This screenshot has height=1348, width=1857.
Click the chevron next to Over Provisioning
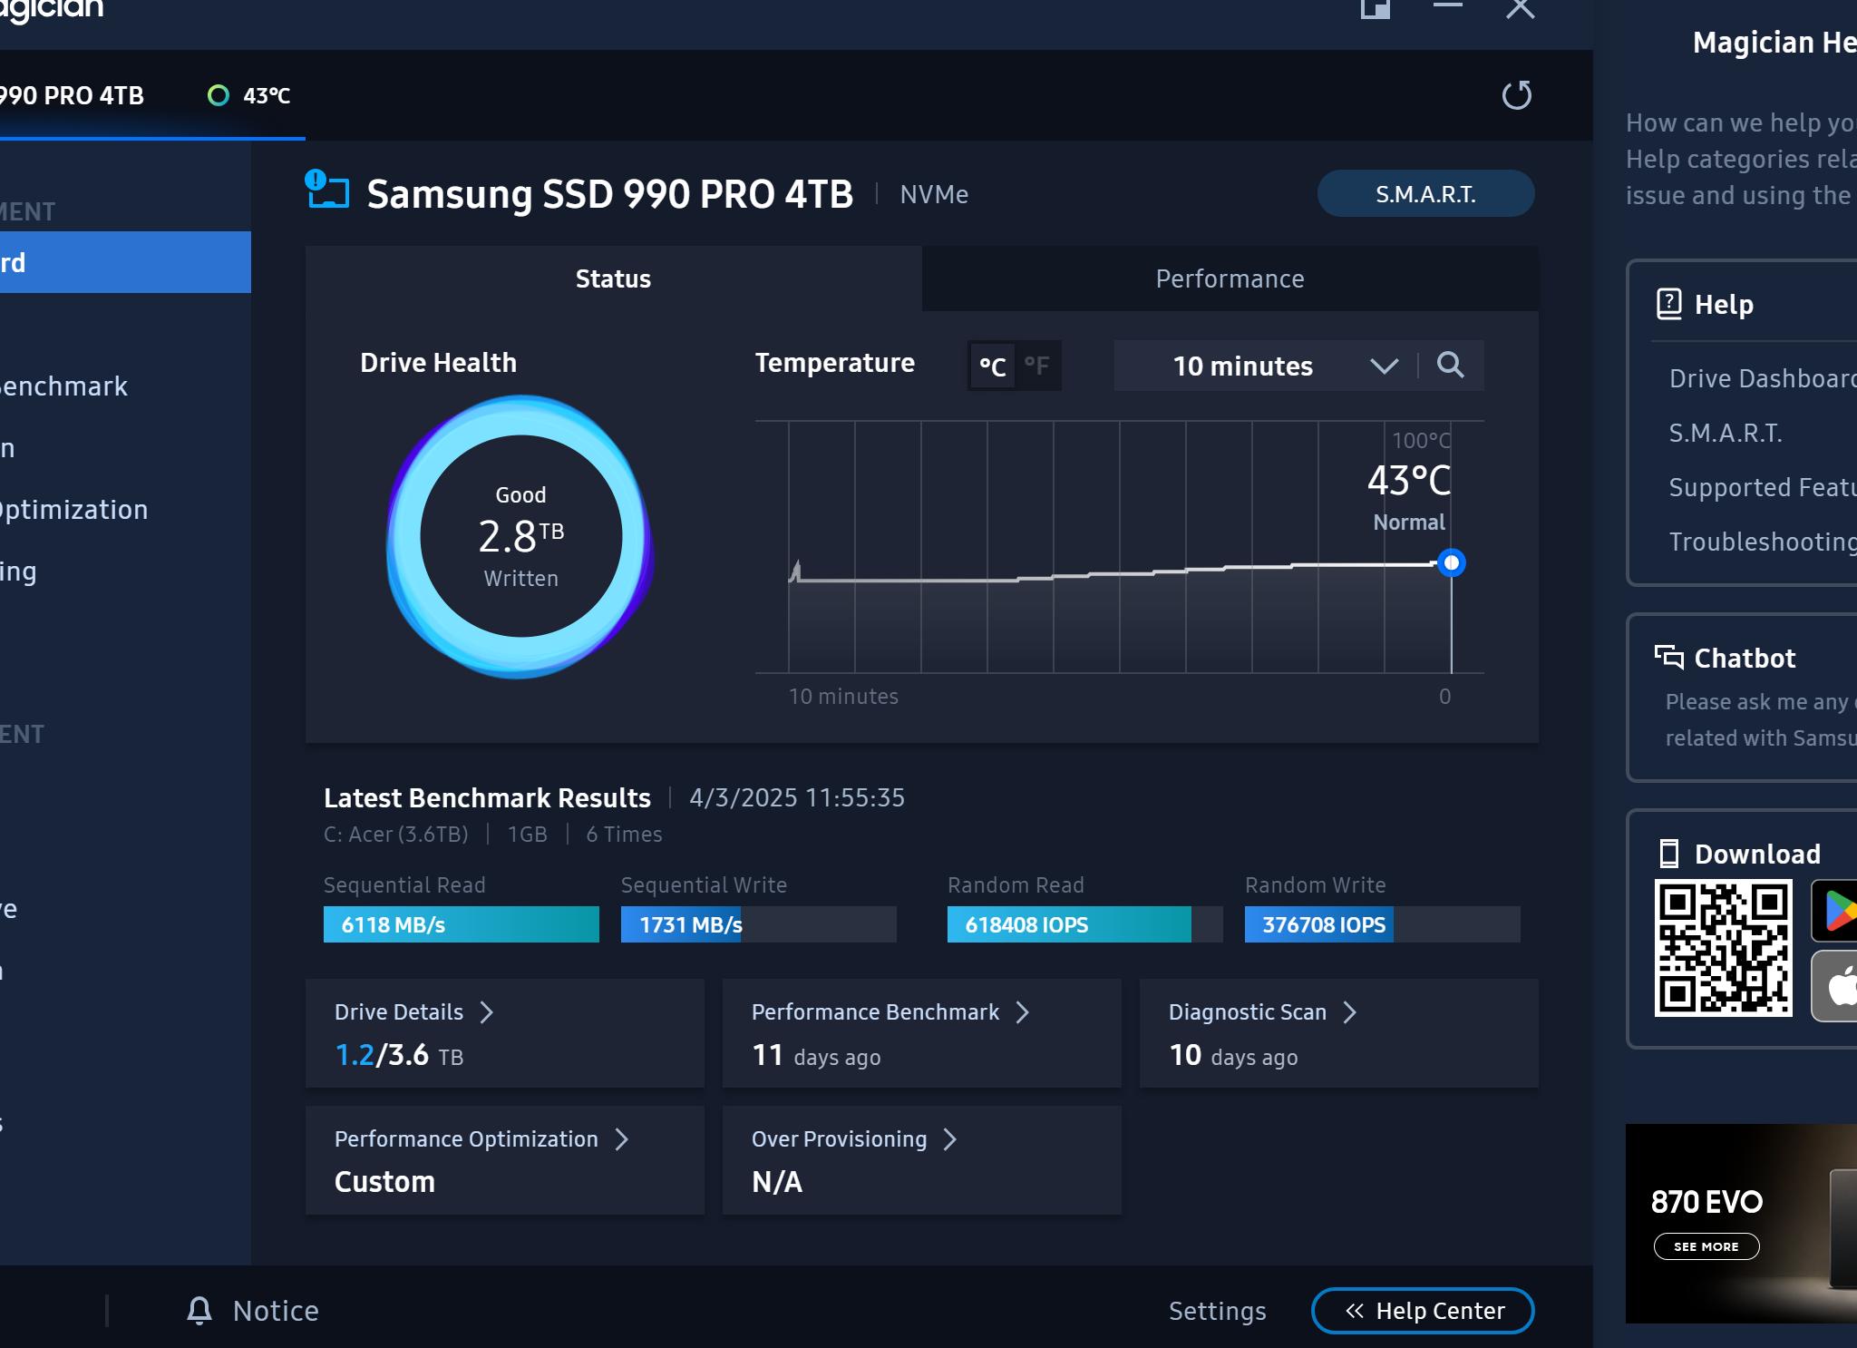949,1139
